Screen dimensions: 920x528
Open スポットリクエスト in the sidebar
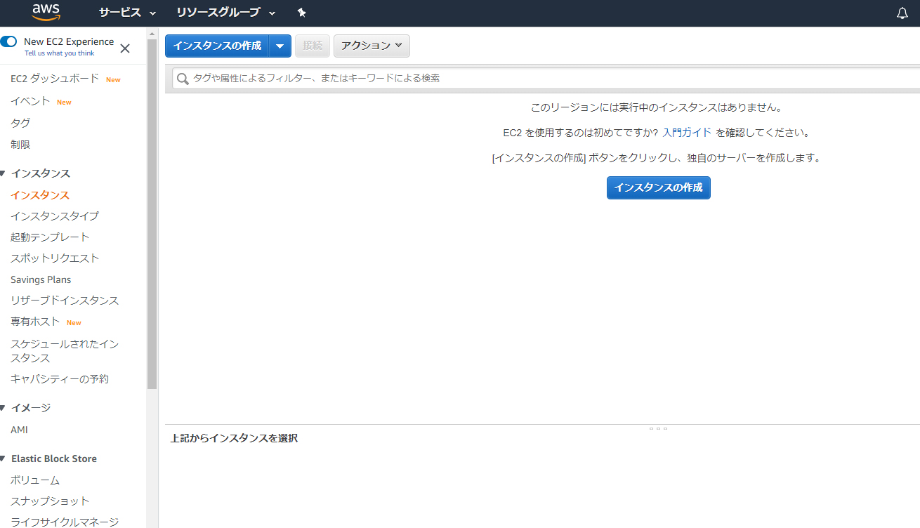tap(55, 258)
